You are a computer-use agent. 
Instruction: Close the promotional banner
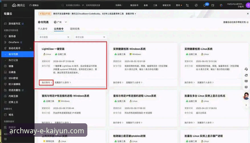[248, 14]
